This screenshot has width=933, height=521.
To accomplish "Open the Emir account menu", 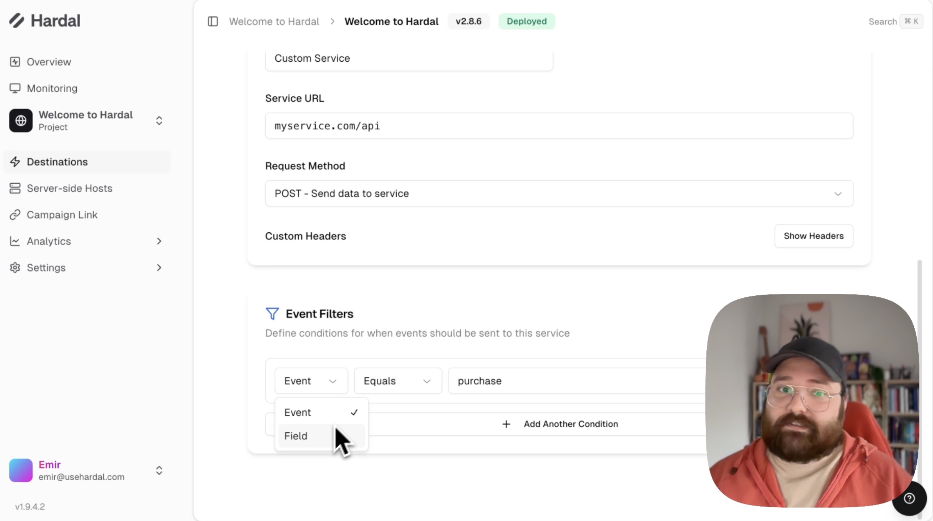I will [159, 470].
